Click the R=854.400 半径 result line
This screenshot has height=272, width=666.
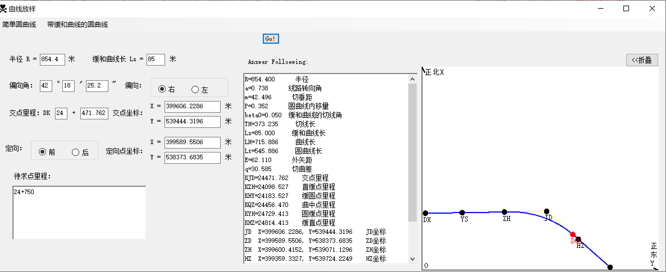pyautogui.click(x=277, y=79)
